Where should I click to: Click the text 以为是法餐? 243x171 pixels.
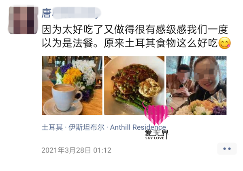[x=68, y=43]
